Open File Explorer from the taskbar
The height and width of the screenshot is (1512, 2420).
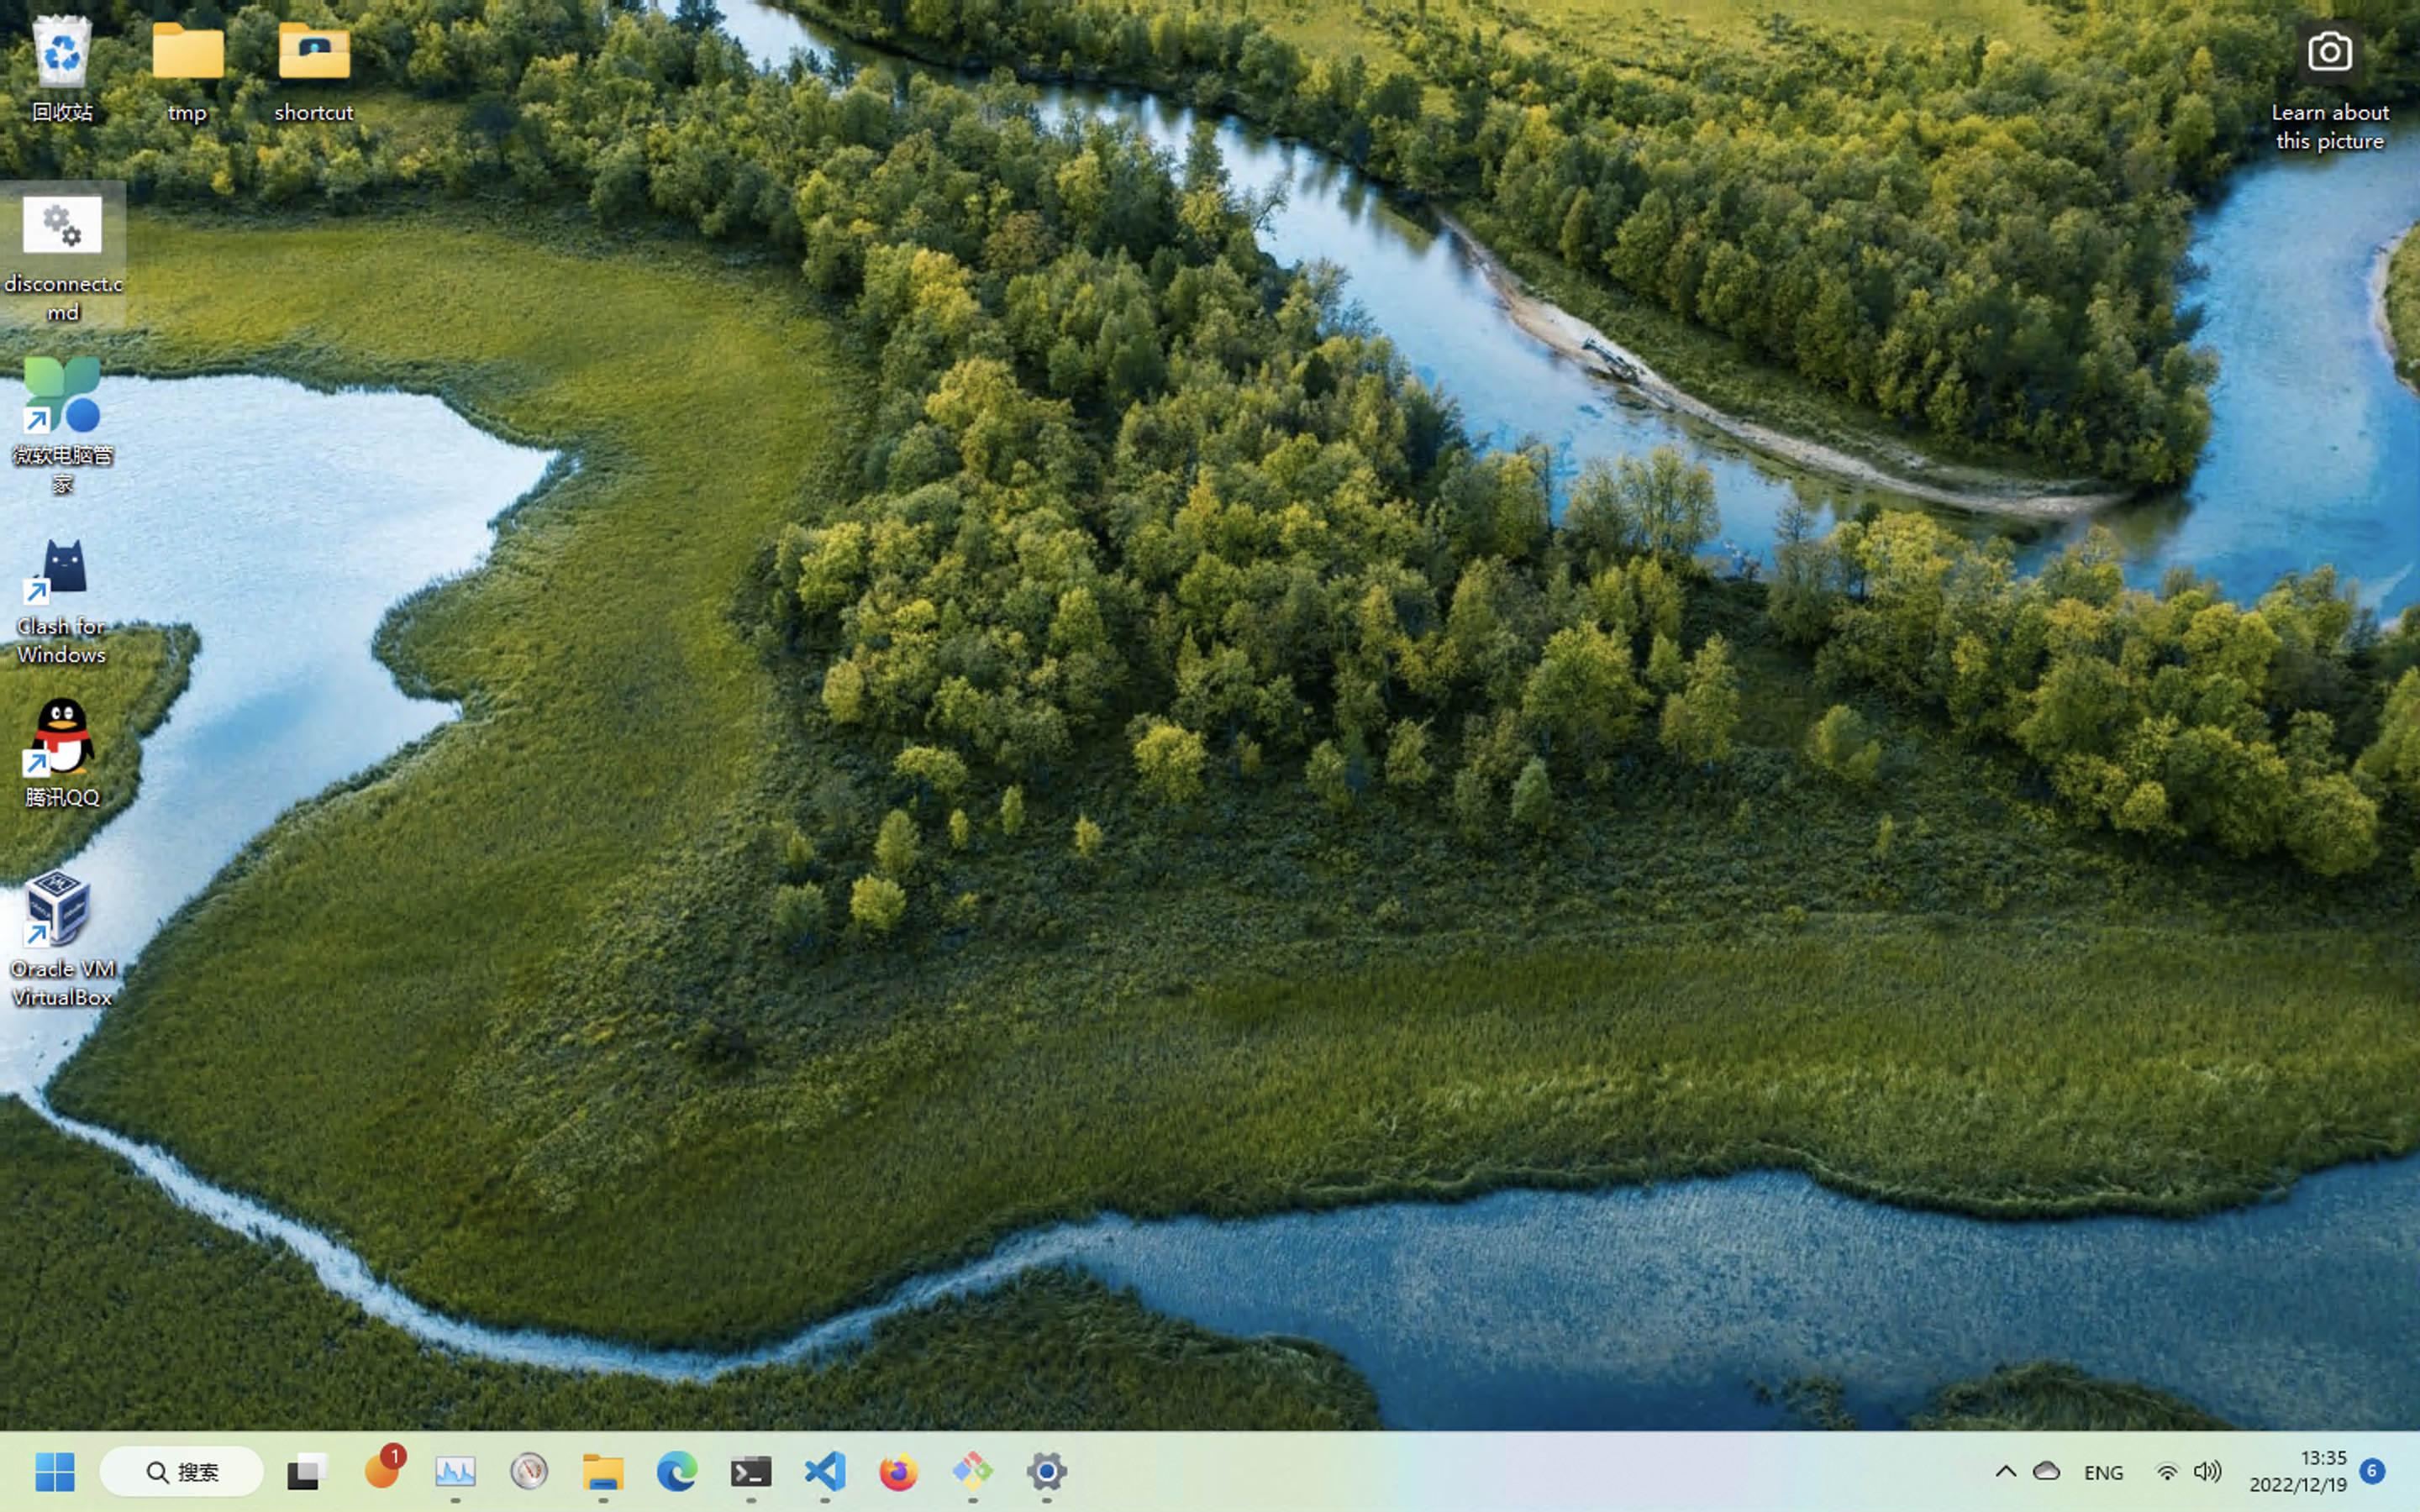[603, 1471]
